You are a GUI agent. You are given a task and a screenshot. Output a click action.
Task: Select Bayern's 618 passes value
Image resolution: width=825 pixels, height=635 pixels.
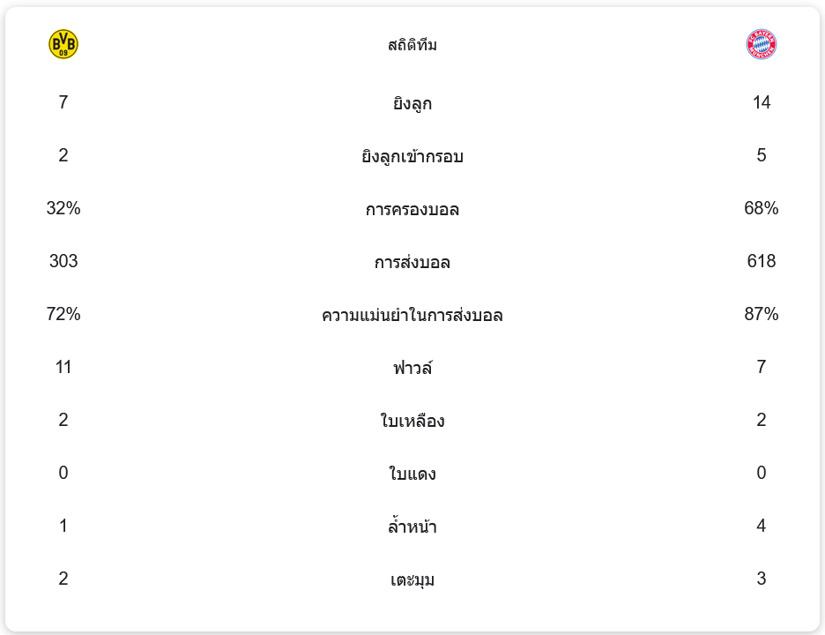(x=761, y=261)
